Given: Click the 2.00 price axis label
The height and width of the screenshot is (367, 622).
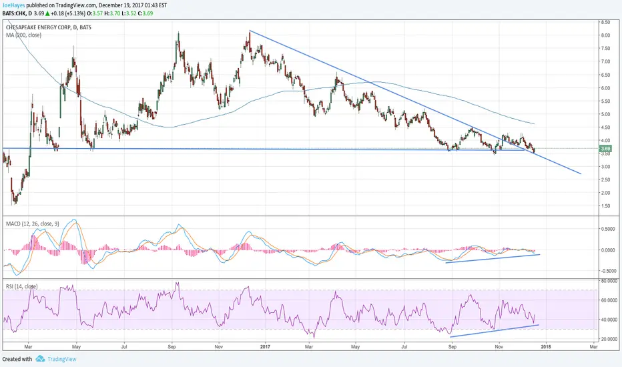Looking at the screenshot, I should pyautogui.click(x=605, y=193).
